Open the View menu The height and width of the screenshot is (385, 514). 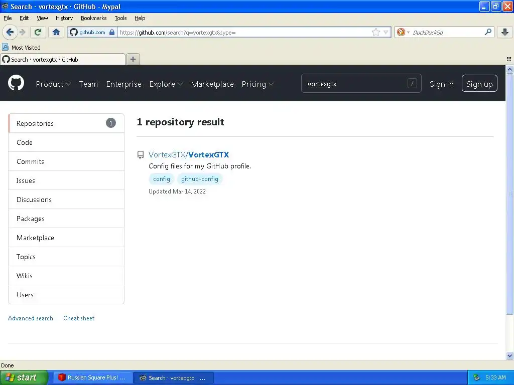coord(42,18)
